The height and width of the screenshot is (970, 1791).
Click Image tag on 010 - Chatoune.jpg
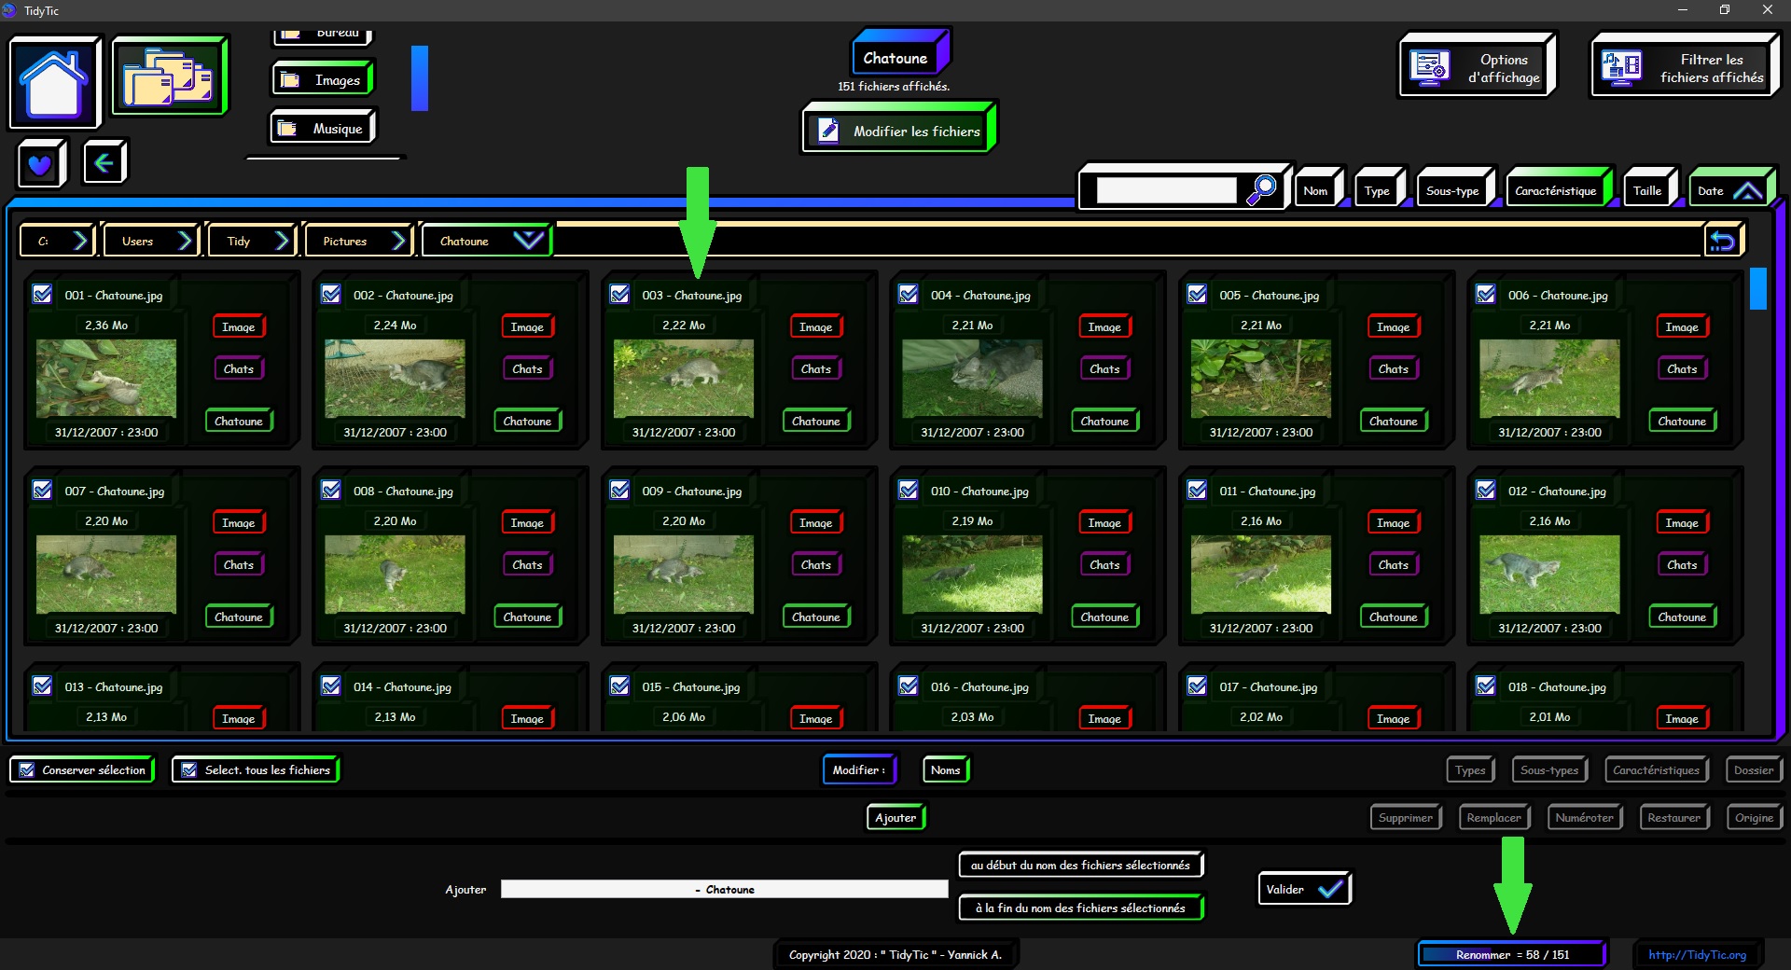tap(1104, 522)
